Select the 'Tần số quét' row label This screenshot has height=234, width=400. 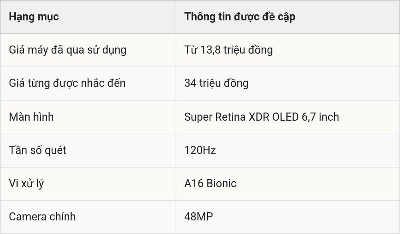pyautogui.click(x=88, y=150)
